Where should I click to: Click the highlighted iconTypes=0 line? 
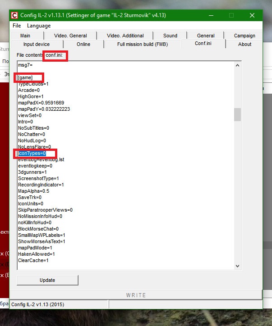point(32,153)
